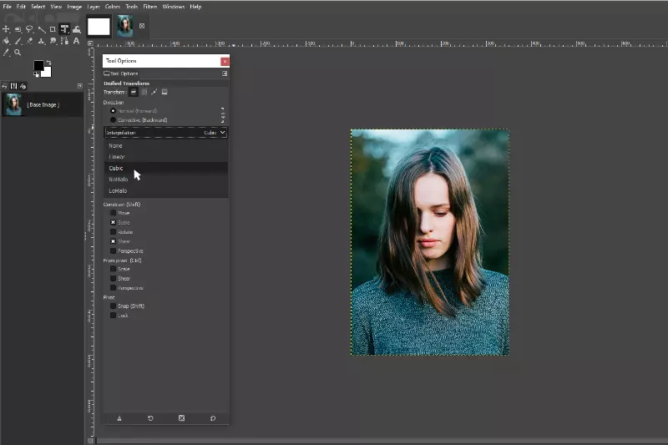Select the Free Select lasso tool

point(29,29)
